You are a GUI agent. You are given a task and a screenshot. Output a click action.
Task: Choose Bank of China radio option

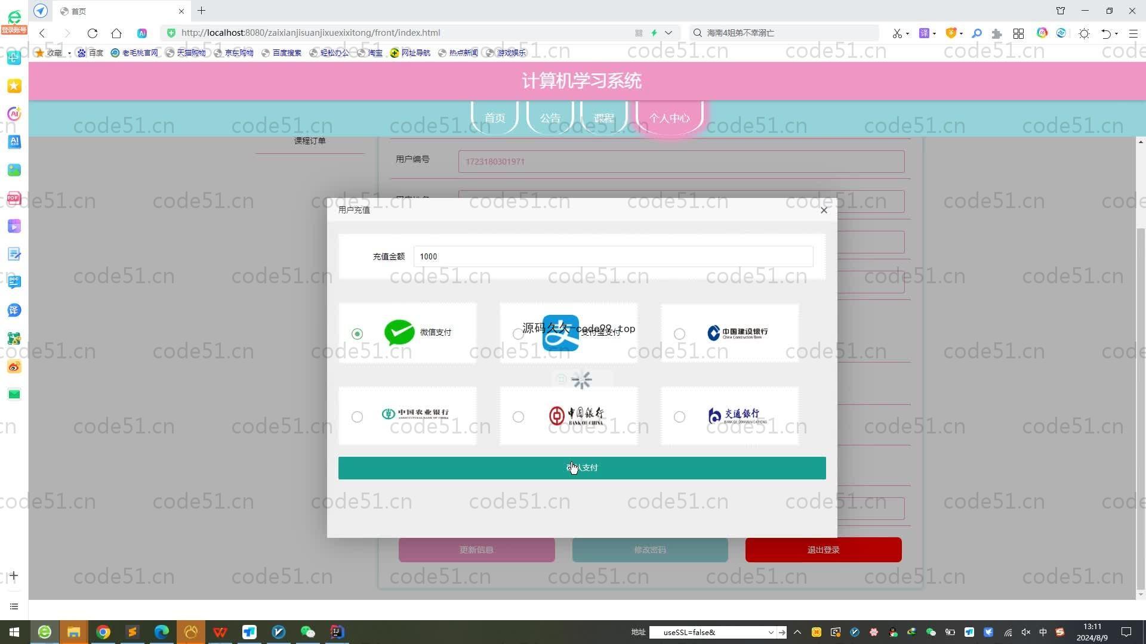tap(518, 417)
